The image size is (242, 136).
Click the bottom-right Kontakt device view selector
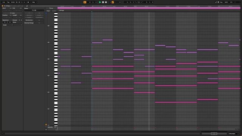click(233, 134)
